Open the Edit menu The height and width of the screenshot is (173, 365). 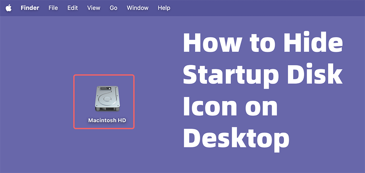72,8
